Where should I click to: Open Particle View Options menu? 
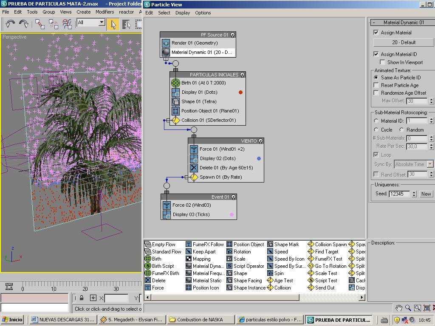click(203, 13)
